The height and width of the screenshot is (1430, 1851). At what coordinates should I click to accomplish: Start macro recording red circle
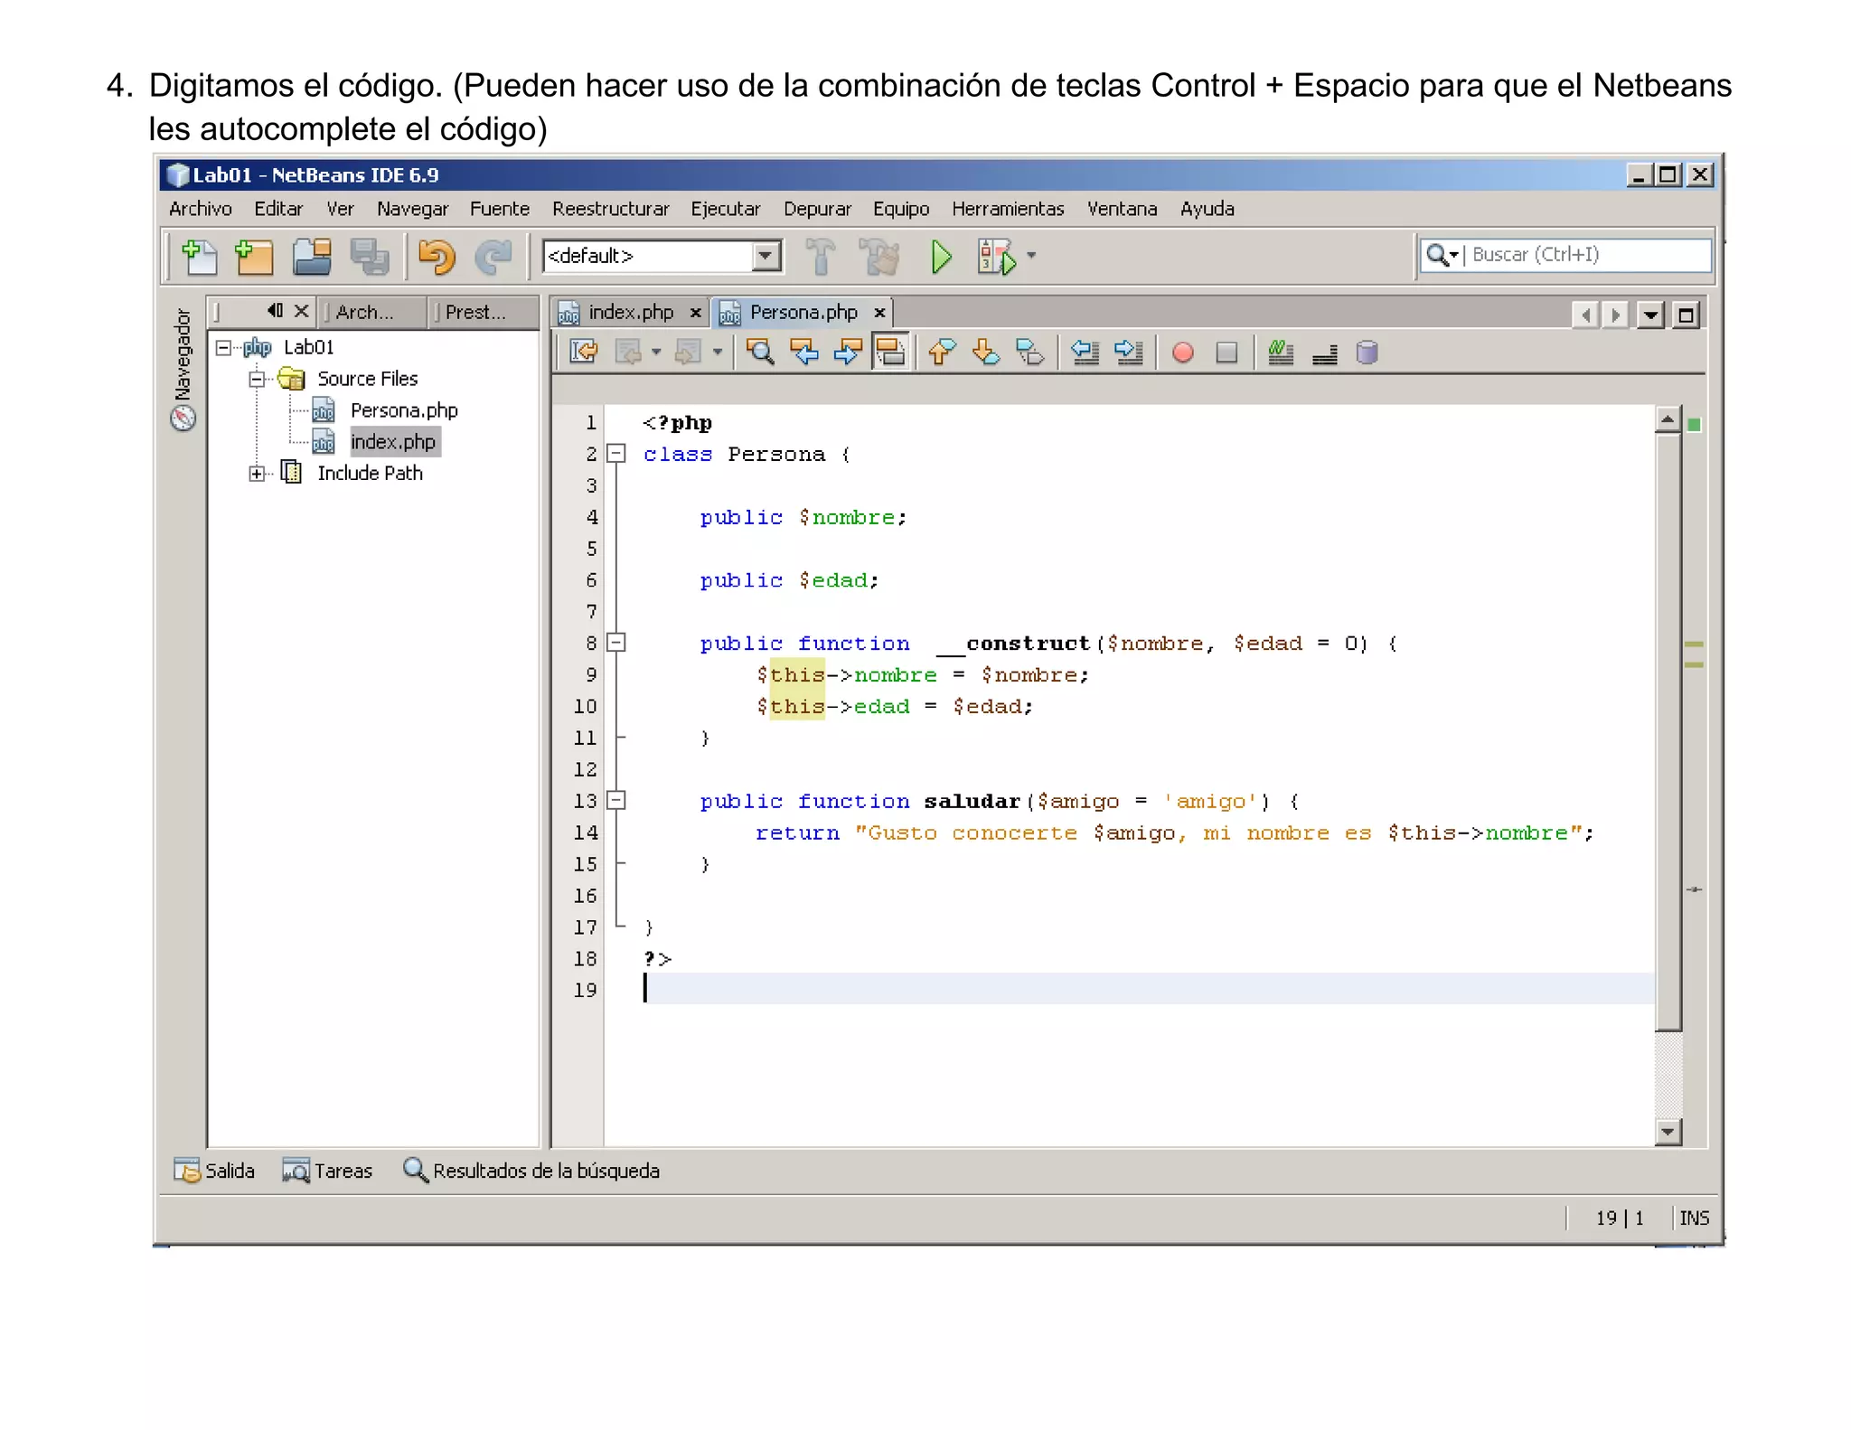pyautogui.click(x=1182, y=353)
